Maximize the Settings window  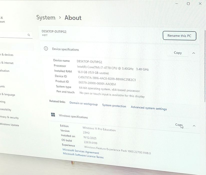point(188,4)
